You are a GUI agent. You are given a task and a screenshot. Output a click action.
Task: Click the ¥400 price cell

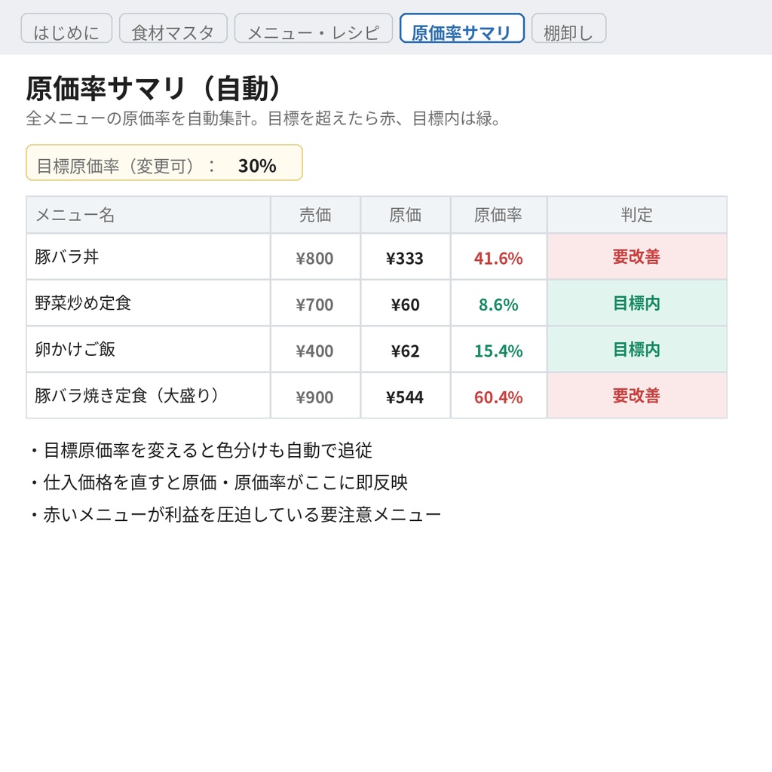tap(315, 350)
